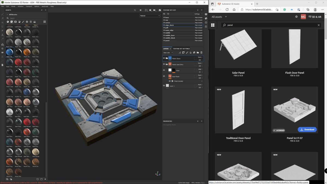Screen dimensions: 327x184
Task: Hide the Wear layer
Action: 164,70
